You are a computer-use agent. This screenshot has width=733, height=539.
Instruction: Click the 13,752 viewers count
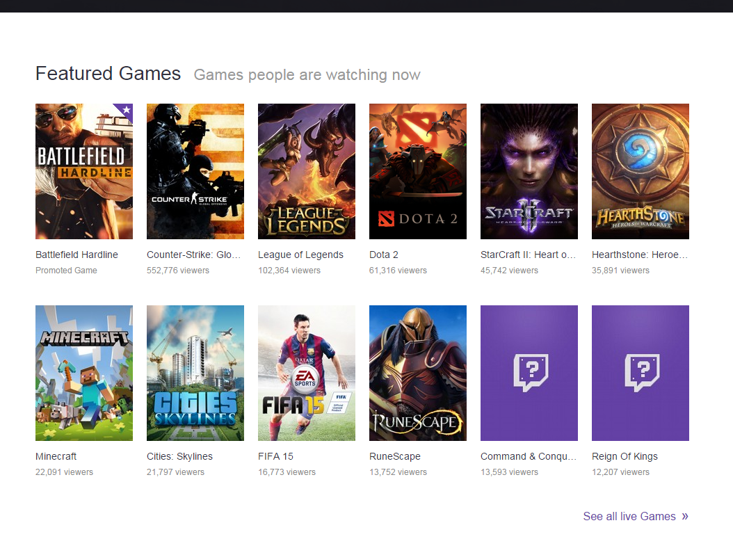click(398, 472)
